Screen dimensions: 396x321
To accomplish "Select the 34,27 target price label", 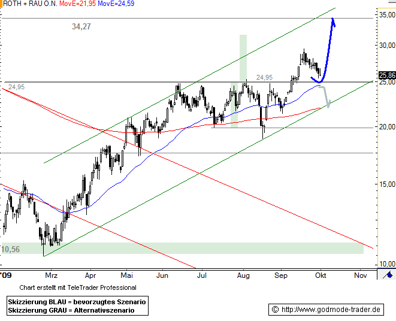I will click(81, 26).
